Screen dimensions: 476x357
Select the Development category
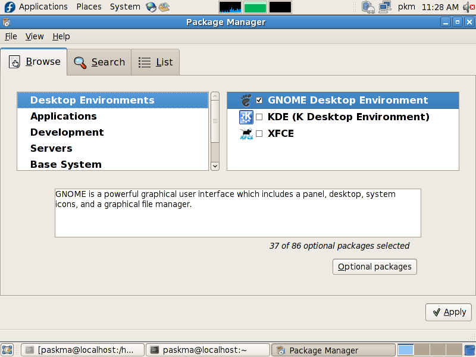pyautogui.click(x=112, y=132)
